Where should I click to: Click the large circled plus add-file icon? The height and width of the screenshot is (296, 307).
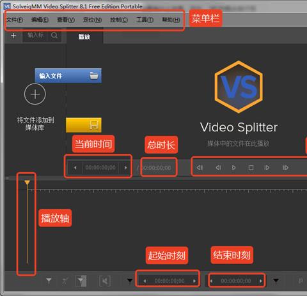(35, 94)
